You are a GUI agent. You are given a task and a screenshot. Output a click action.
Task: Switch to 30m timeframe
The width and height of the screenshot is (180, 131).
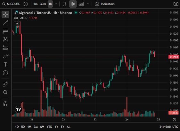click(43, 4)
